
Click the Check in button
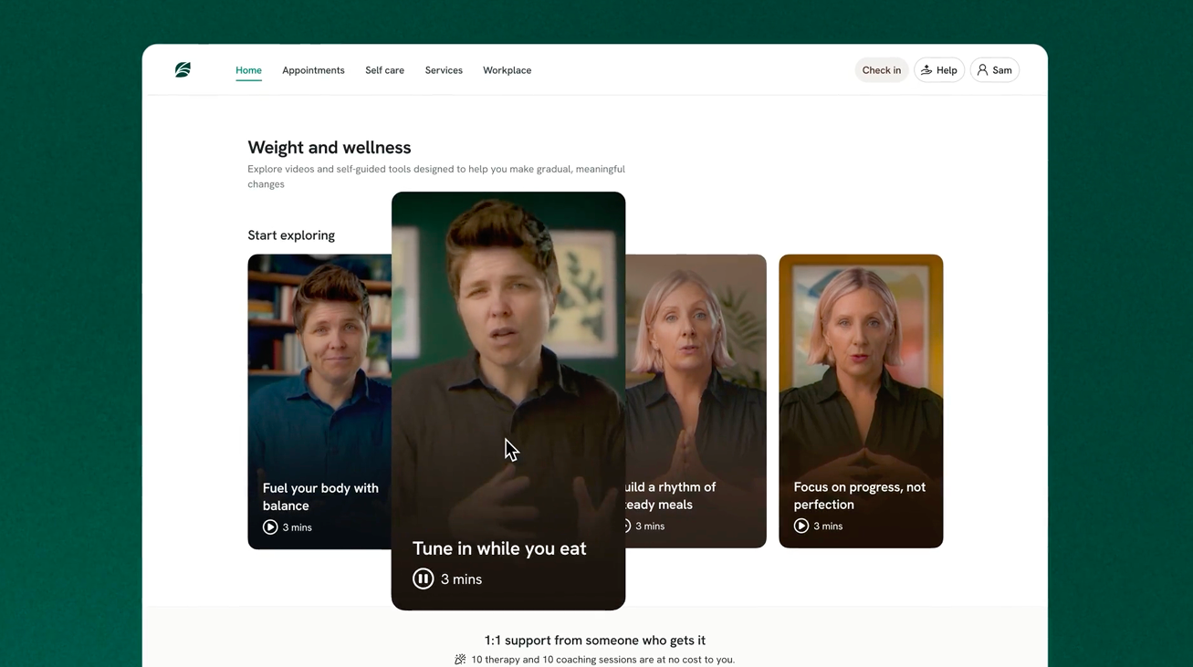(x=882, y=70)
